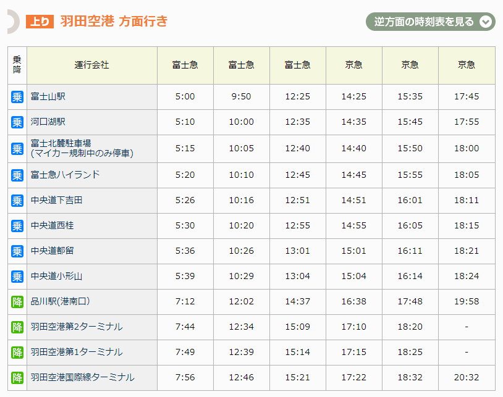Select the 中央道下吉田 stop name
Screen dimensions: 503x397
point(56,200)
